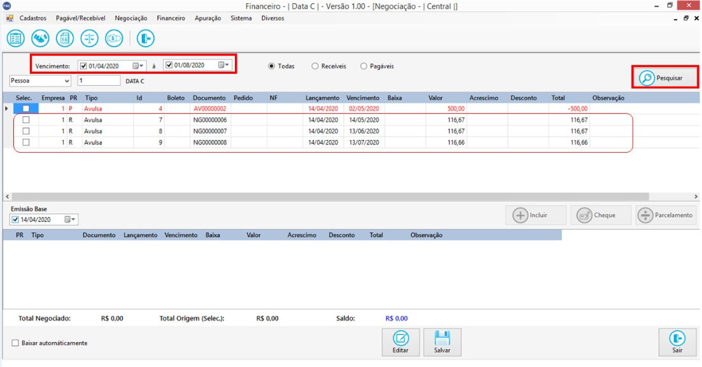702x367 pixels.
Task: Check the row with document AV00000002
Action: click(x=26, y=108)
